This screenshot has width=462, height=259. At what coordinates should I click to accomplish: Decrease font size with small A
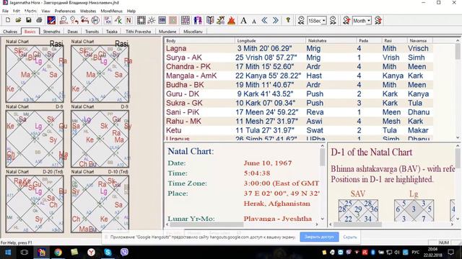(253, 21)
